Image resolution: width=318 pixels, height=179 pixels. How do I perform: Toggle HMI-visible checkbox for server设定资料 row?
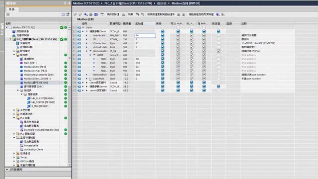204,90
